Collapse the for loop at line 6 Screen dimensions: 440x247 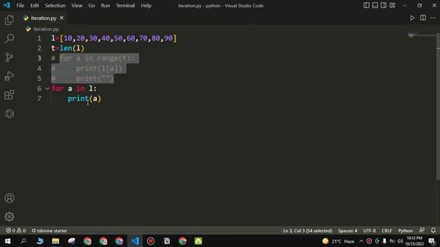tap(47, 89)
